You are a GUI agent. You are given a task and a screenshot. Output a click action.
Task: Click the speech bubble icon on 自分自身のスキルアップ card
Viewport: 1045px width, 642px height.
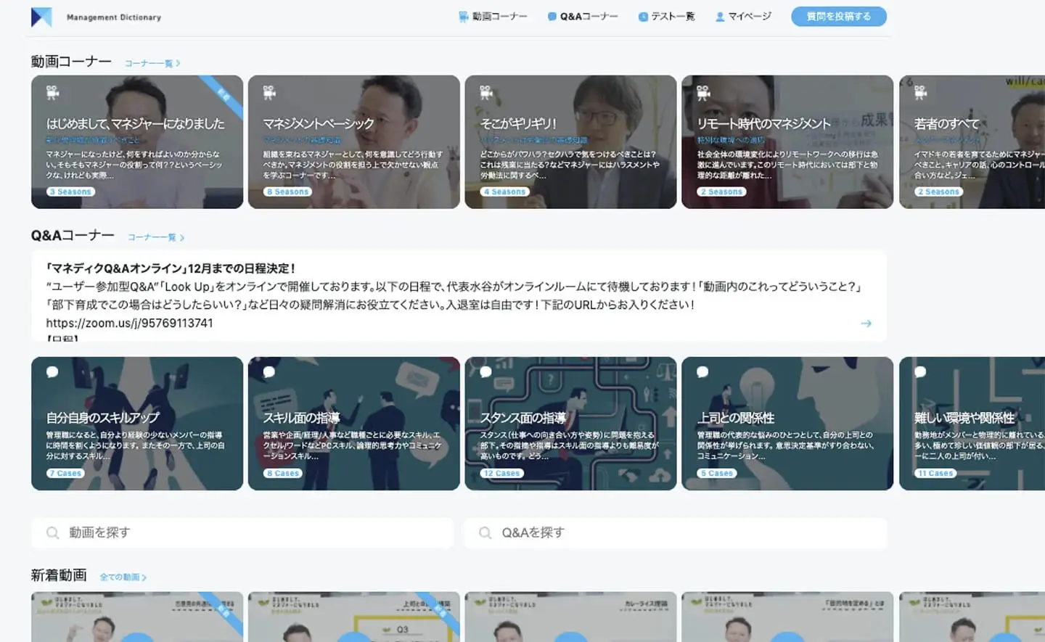click(x=52, y=372)
